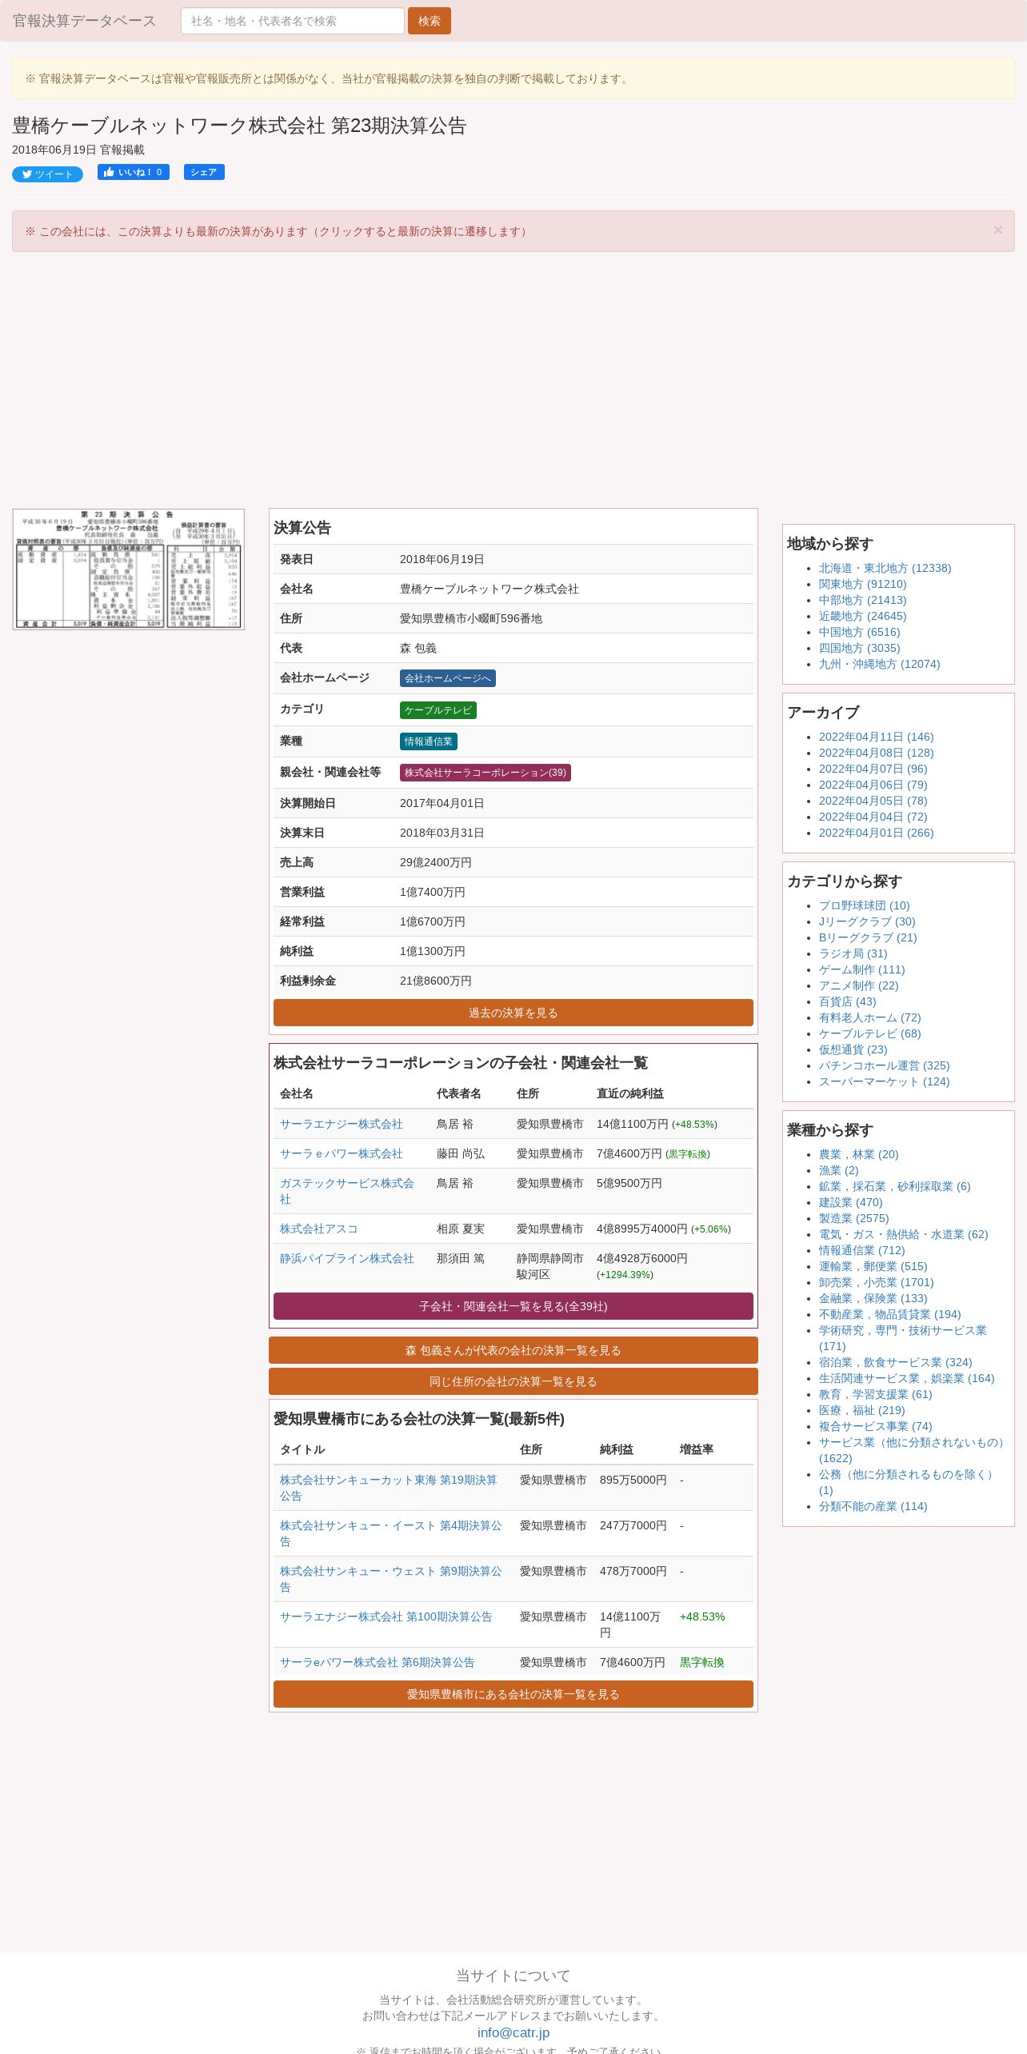Open 株式会社サンキューカット東海 第19期決算公告
The width and height of the screenshot is (1027, 2054).
(x=389, y=1488)
